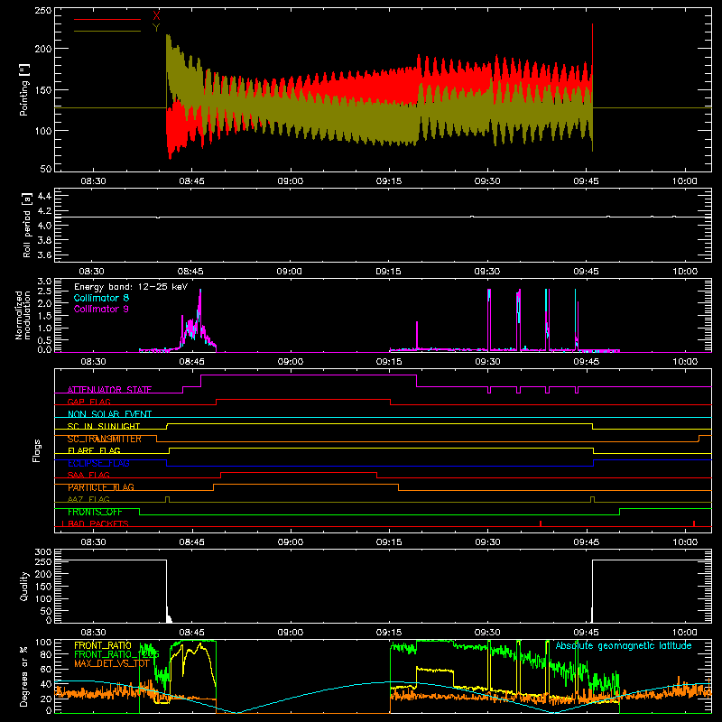
Task: Click the Degrees or % axis label
Action: click(x=24, y=676)
